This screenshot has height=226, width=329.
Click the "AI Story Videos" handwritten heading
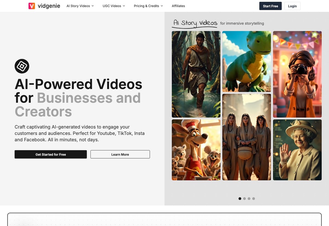pyautogui.click(x=195, y=23)
